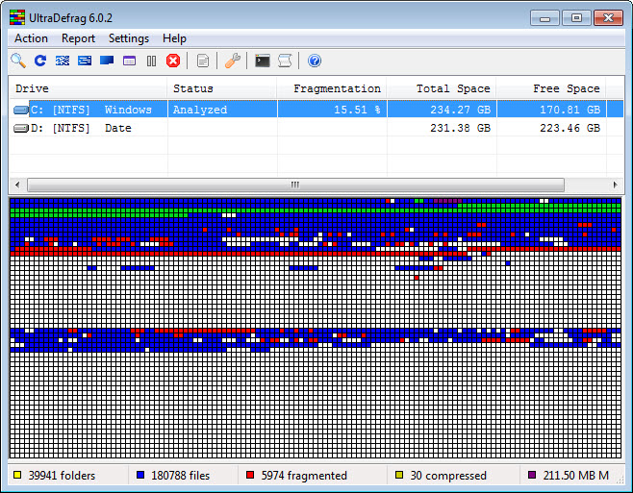The image size is (633, 493).
Task: Click the 30 compressed status entry
Action: (x=448, y=476)
